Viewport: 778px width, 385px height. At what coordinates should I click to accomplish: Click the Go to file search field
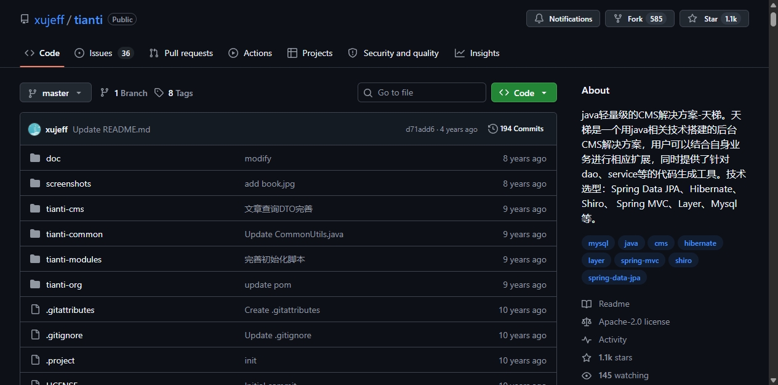(422, 93)
